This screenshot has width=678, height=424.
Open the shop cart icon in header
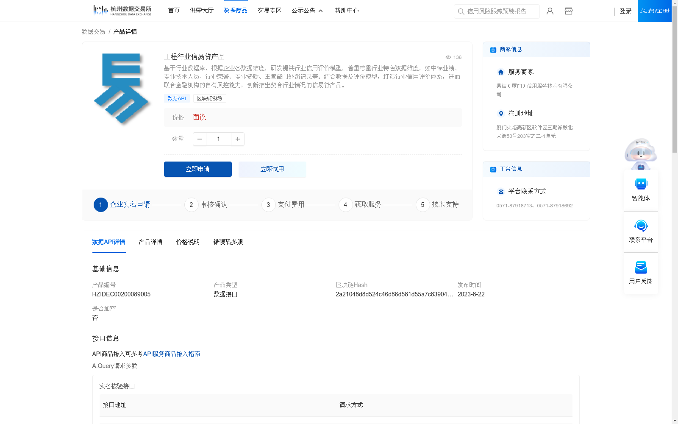pos(569,11)
